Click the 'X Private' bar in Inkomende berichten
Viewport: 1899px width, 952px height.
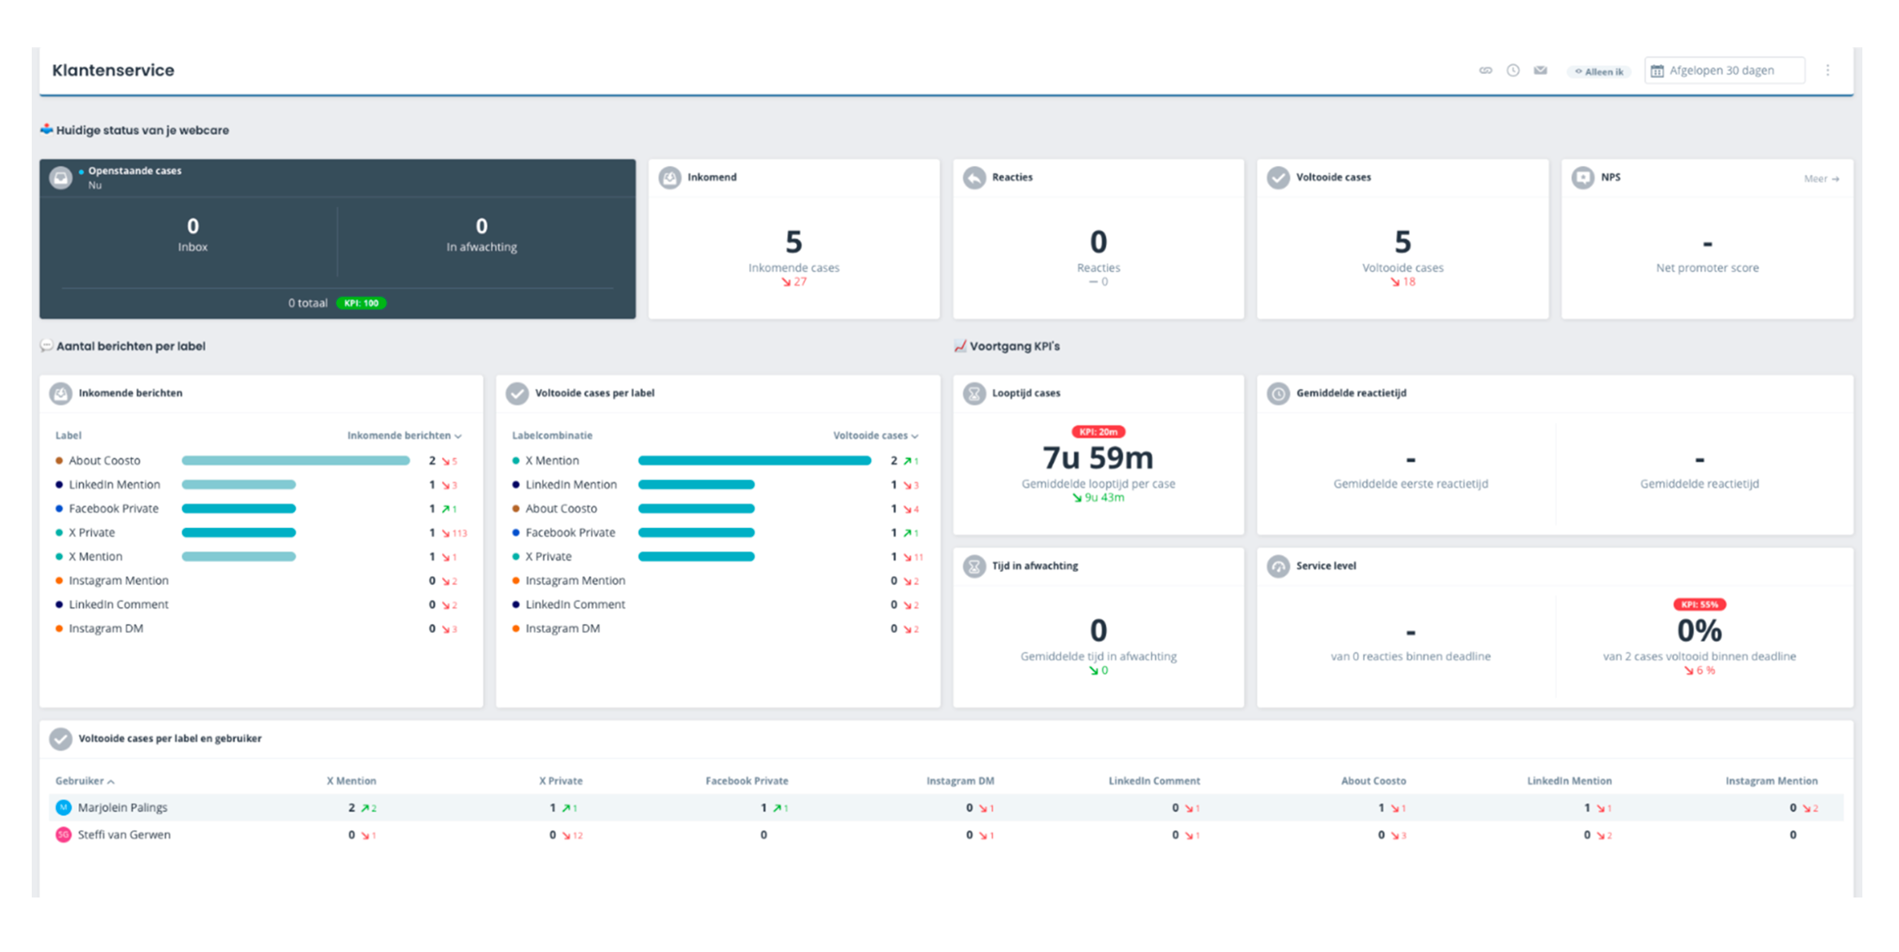pos(238,533)
